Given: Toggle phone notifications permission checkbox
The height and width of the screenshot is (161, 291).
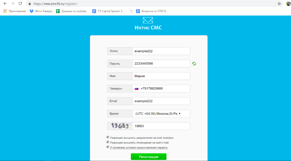Looking at the screenshot, I should click(108, 137).
